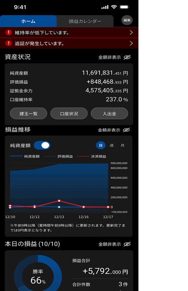Click the 勝率 66% donut chart
The image size is (188, 291).
pos(38,273)
